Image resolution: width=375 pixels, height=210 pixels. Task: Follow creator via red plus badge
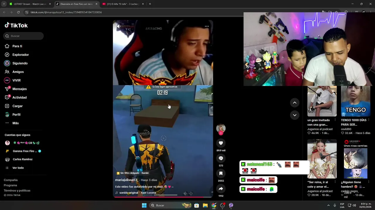(221, 133)
